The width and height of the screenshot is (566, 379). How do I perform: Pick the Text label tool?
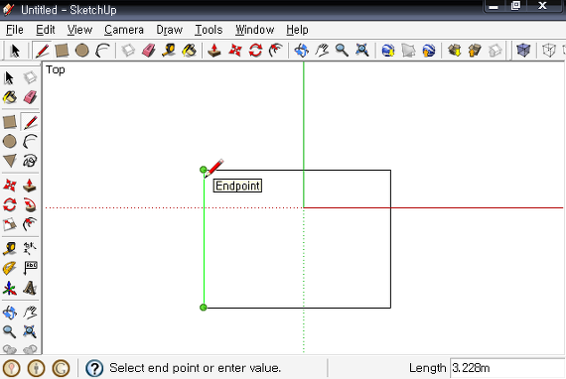[x=30, y=269]
